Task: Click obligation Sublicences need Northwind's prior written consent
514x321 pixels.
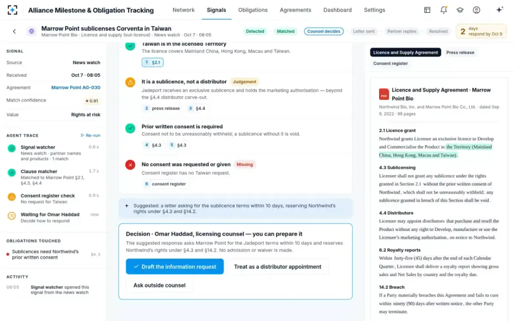Action: (x=54, y=255)
